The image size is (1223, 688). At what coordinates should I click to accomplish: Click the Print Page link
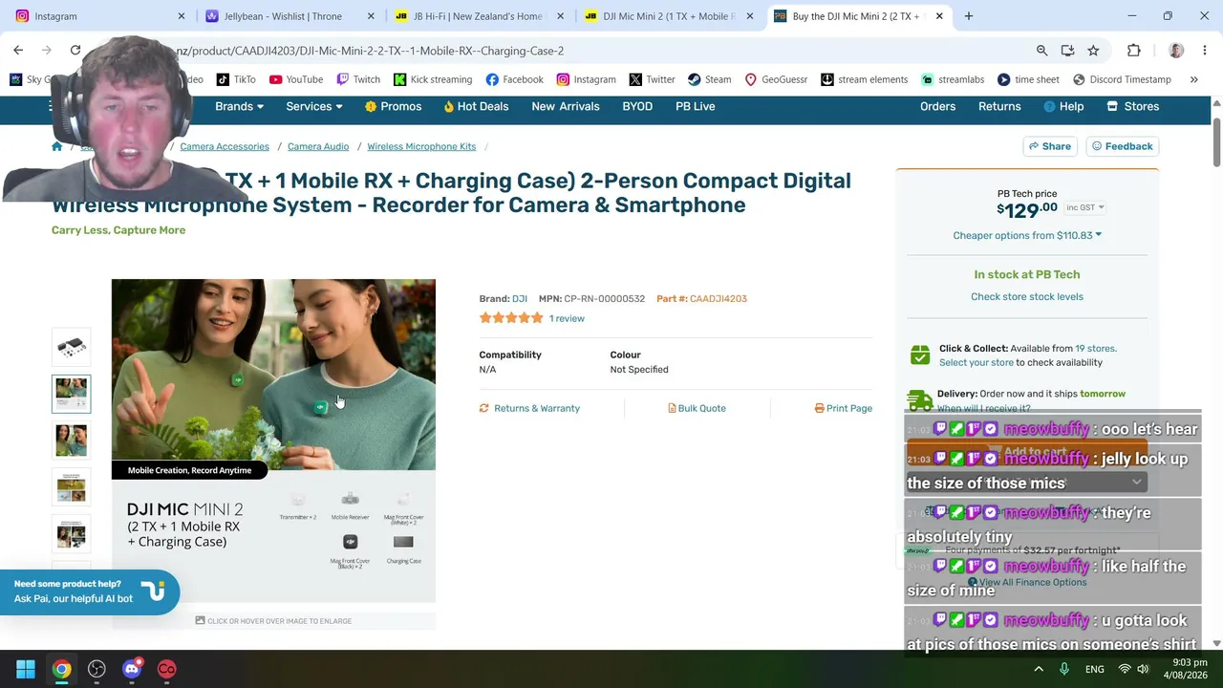point(844,408)
